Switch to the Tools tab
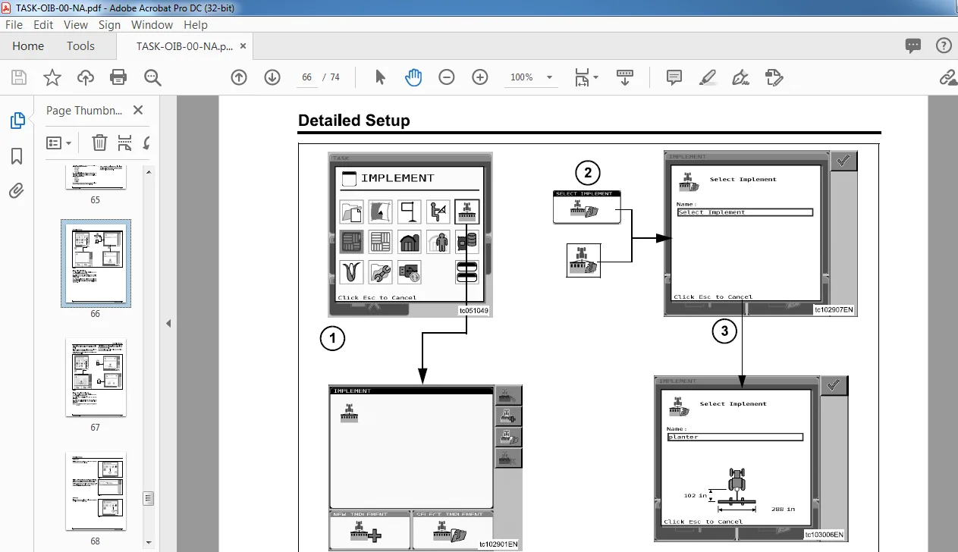The width and height of the screenshot is (958, 552). pos(80,46)
